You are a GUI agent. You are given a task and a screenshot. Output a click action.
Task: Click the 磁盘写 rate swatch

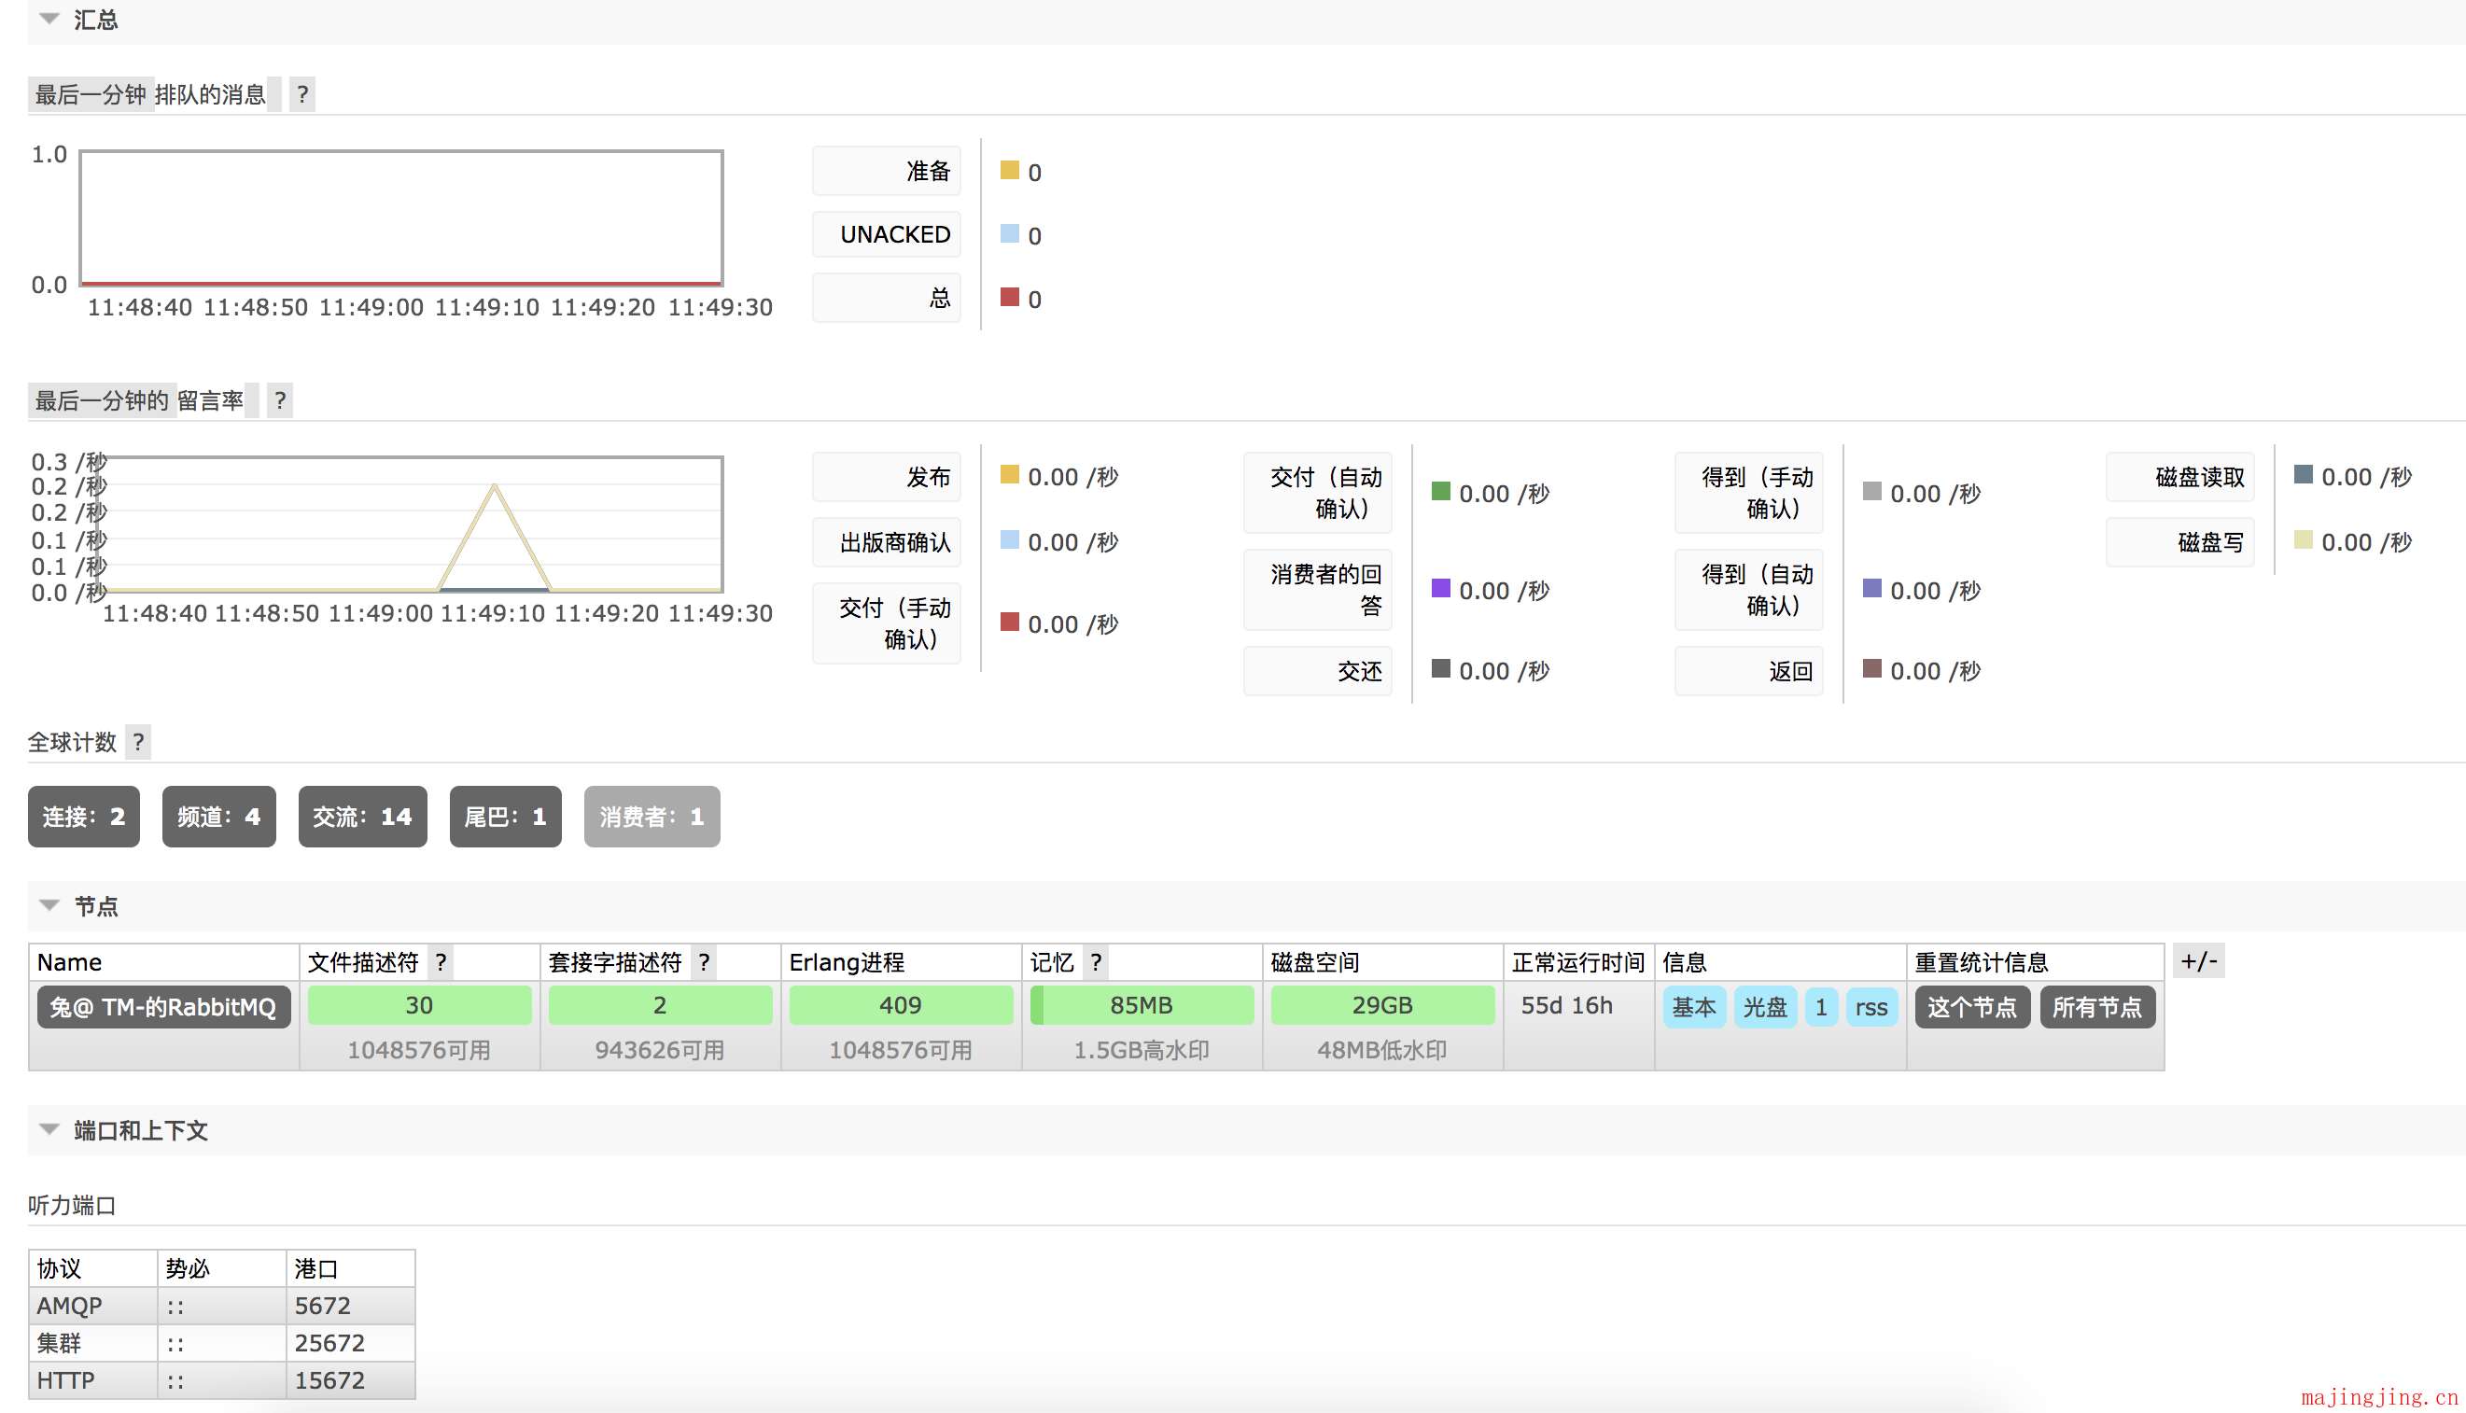click(2303, 539)
